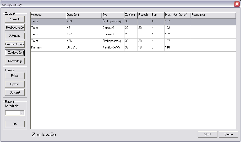Open the Seřadit dle dropdown
The width and height of the screenshot is (241, 142).
click(22, 113)
